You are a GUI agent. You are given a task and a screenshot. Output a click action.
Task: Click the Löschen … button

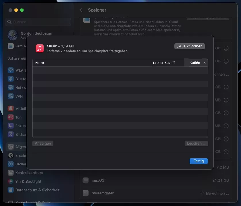(196, 143)
